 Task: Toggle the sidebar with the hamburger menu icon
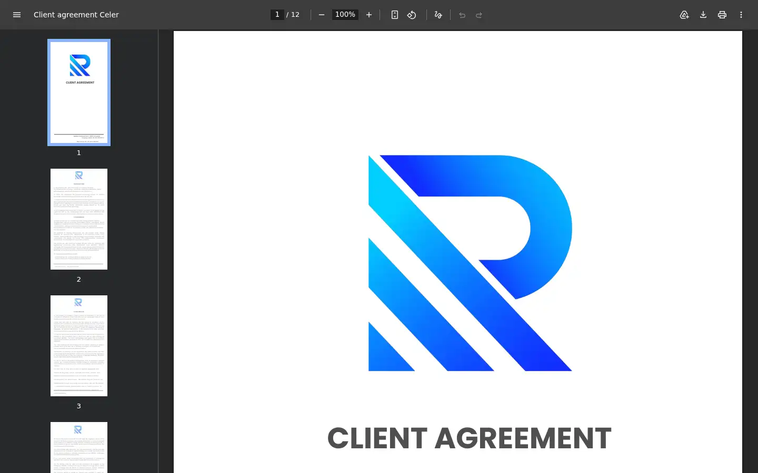[x=17, y=15]
